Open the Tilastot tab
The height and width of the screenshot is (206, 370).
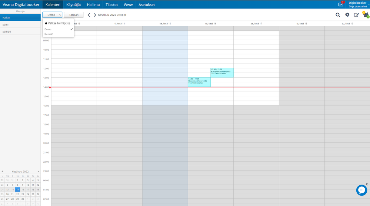click(x=111, y=4)
